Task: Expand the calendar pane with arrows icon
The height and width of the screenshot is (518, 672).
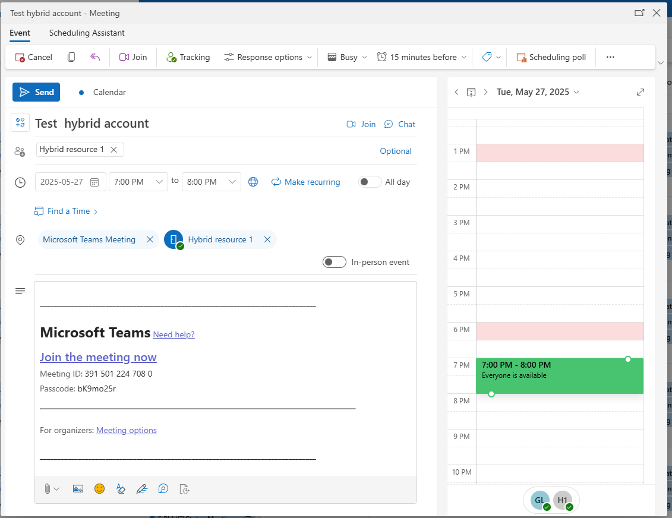Action: [641, 92]
